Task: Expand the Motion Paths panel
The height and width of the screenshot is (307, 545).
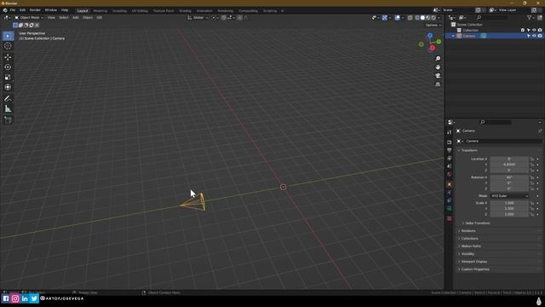Action: click(471, 246)
